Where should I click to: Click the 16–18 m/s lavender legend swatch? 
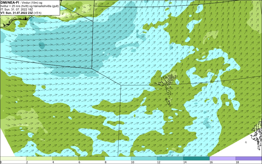click(222, 158)
